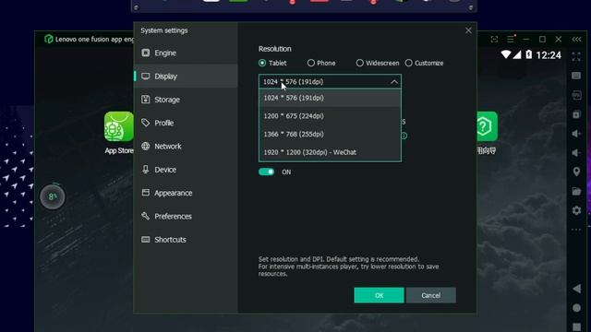Cancel the system settings dialog
591x332 pixels.
pyautogui.click(x=431, y=295)
